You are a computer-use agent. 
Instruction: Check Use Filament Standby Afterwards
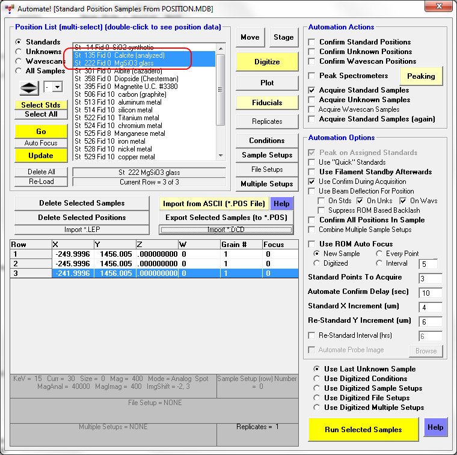click(311, 172)
